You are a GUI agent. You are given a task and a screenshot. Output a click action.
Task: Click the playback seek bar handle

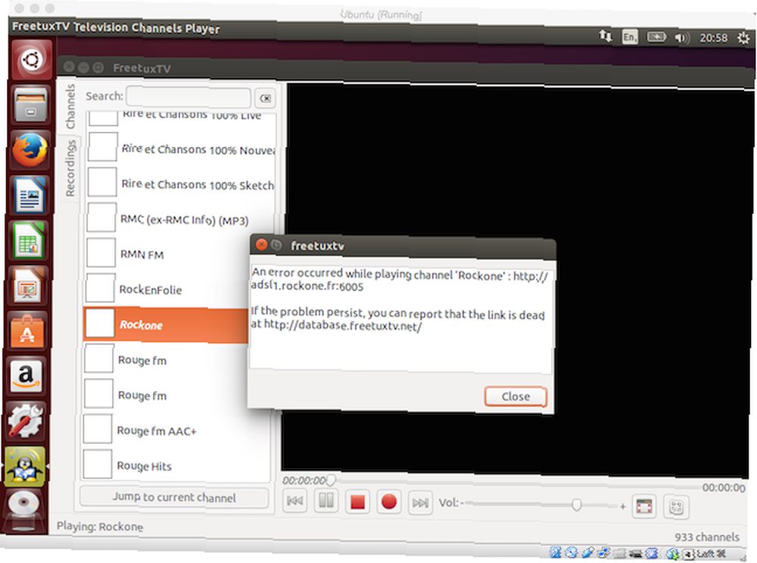pyautogui.click(x=331, y=480)
